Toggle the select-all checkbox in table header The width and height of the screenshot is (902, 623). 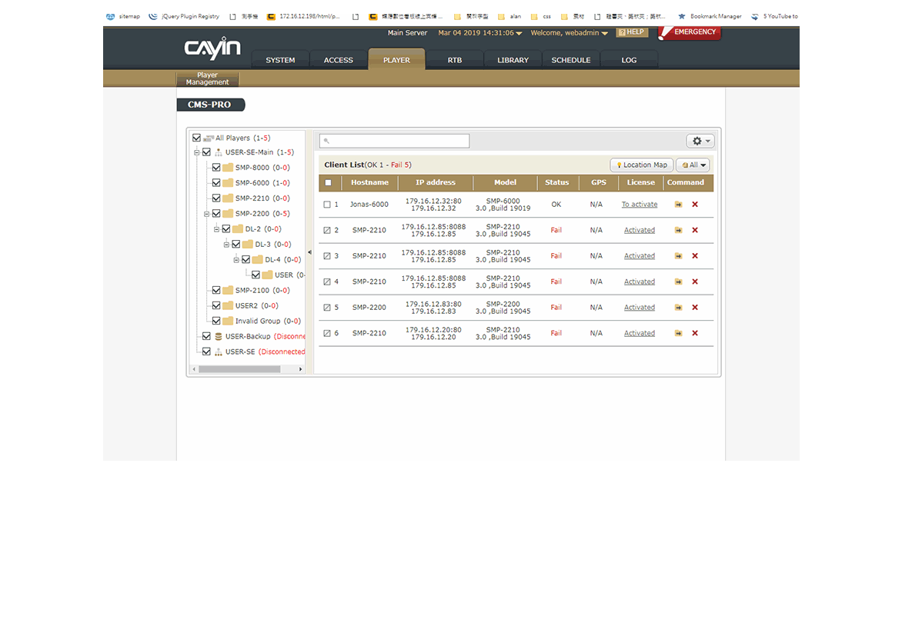pyautogui.click(x=329, y=183)
